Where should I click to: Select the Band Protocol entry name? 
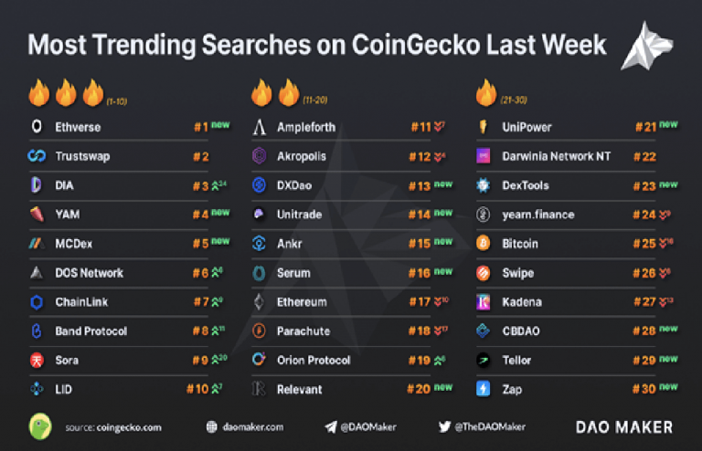click(91, 331)
